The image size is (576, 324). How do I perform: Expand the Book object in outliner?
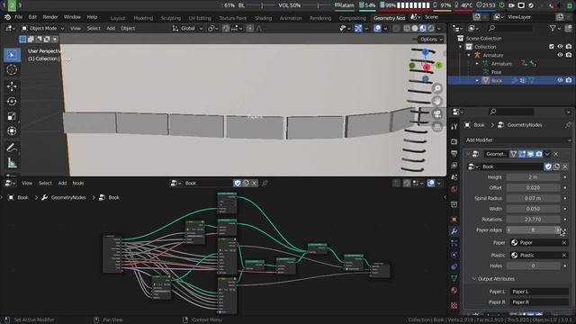[477, 80]
